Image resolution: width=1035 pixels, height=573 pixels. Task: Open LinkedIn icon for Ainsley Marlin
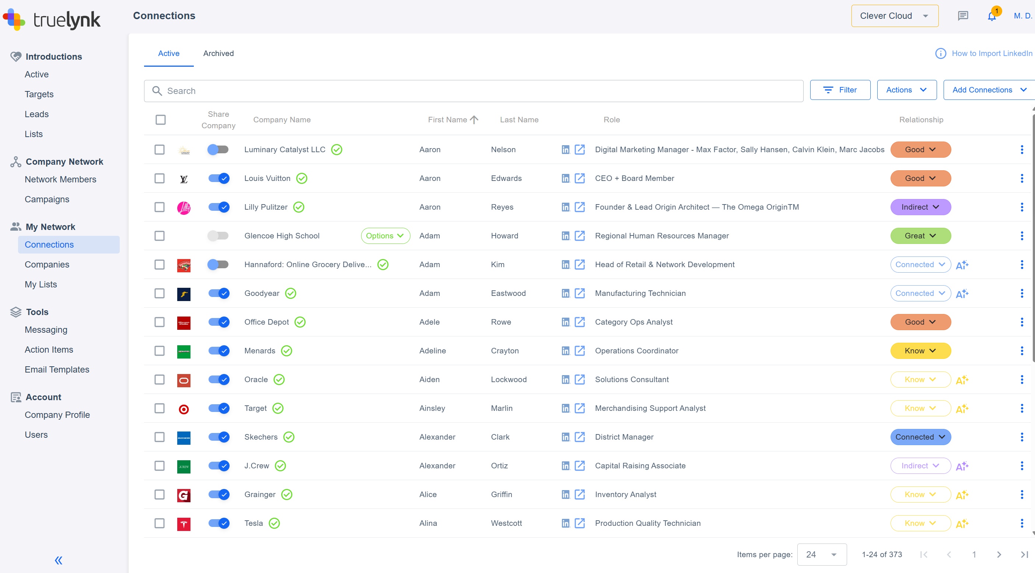[x=565, y=408]
